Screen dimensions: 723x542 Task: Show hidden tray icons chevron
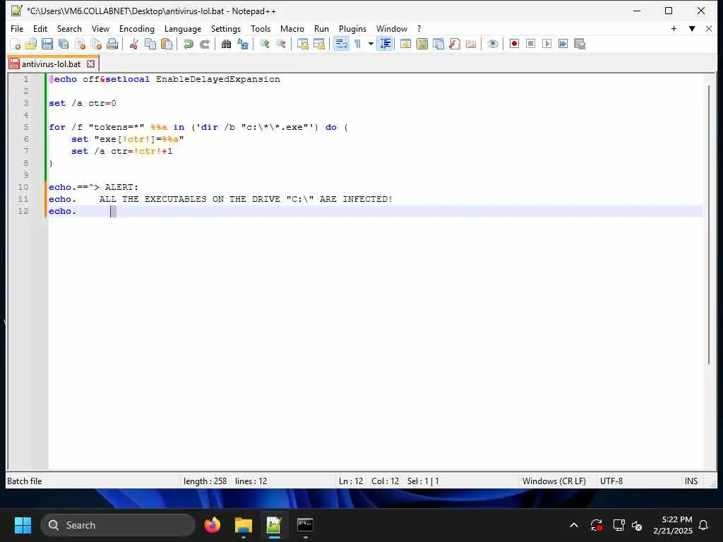click(x=574, y=525)
